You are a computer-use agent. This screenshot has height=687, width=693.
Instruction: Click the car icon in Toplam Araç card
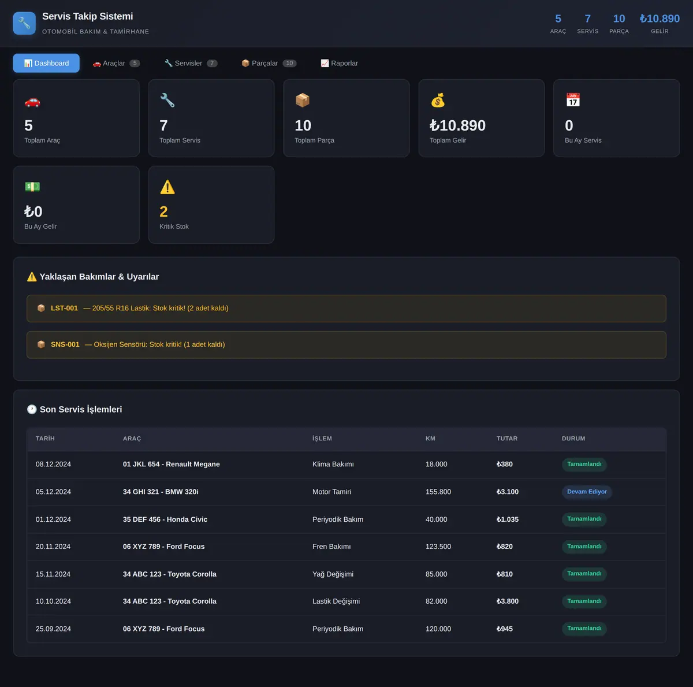(x=32, y=101)
